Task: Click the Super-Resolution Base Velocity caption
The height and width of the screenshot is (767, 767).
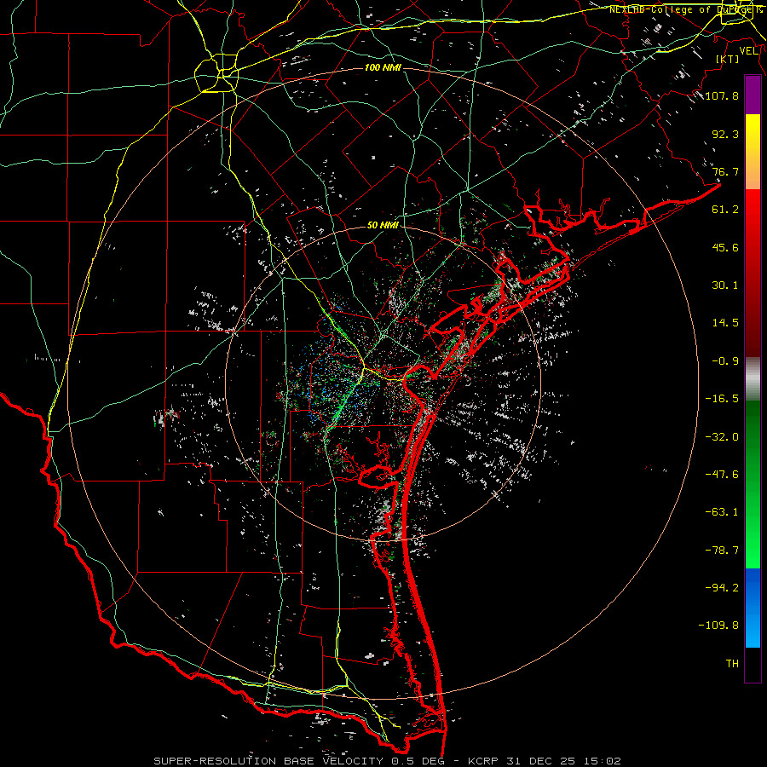Action: [x=388, y=761]
